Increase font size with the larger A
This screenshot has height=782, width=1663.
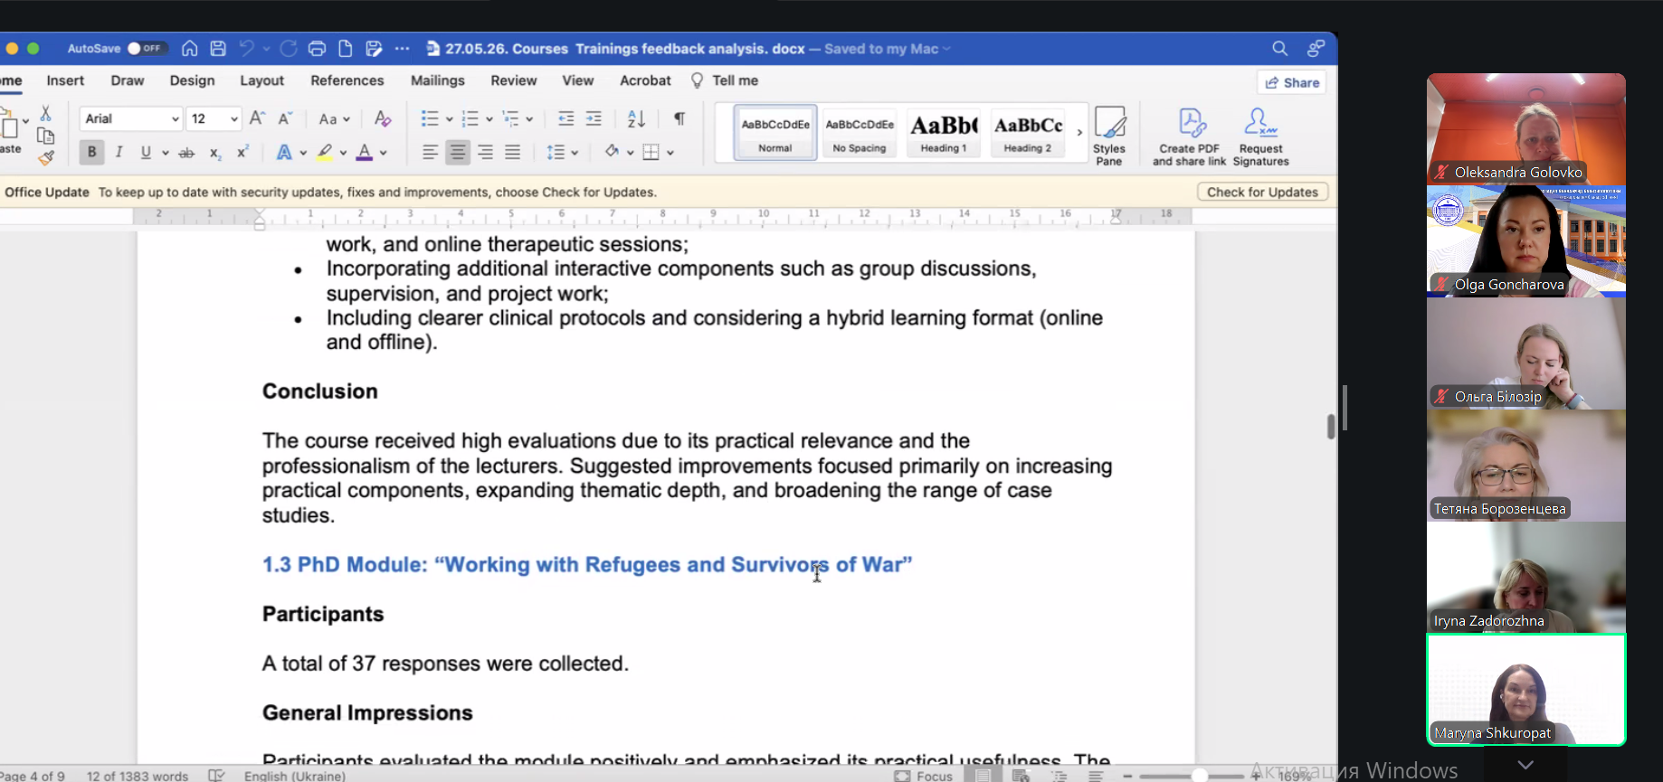(258, 118)
